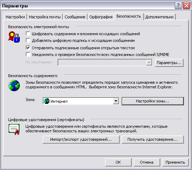This screenshot has width=192, height=170.
Task: Enable Добавлять цифровую подпись checkbox
Action: click(28, 40)
